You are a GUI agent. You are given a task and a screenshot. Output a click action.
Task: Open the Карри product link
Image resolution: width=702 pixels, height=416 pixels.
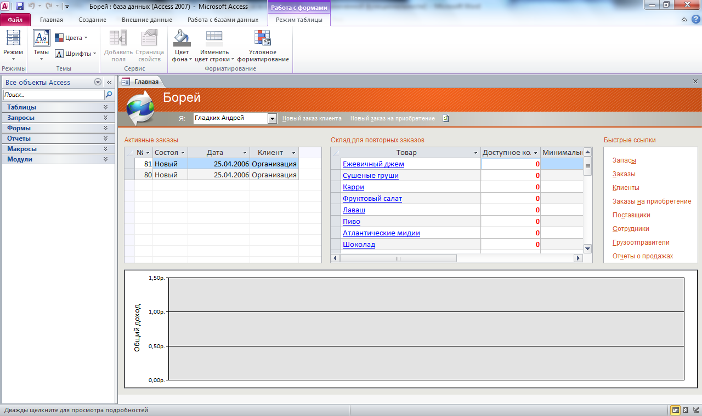pyautogui.click(x=353, y=187)
